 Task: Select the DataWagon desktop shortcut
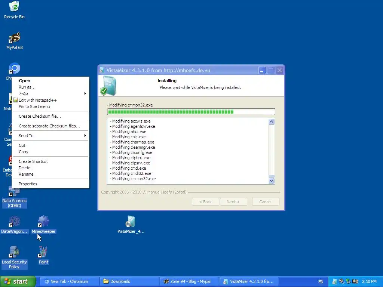pos(14,225)
